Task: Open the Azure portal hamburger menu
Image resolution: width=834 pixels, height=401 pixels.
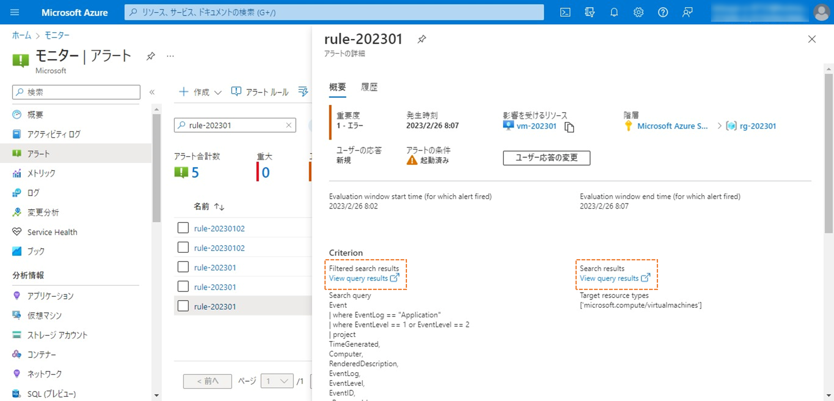Action: coord(15,12)
